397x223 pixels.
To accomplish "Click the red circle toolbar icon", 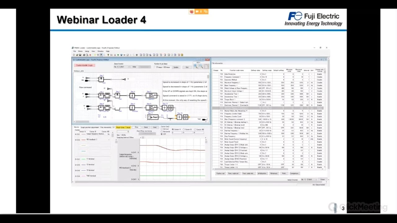I will [90, 55].
